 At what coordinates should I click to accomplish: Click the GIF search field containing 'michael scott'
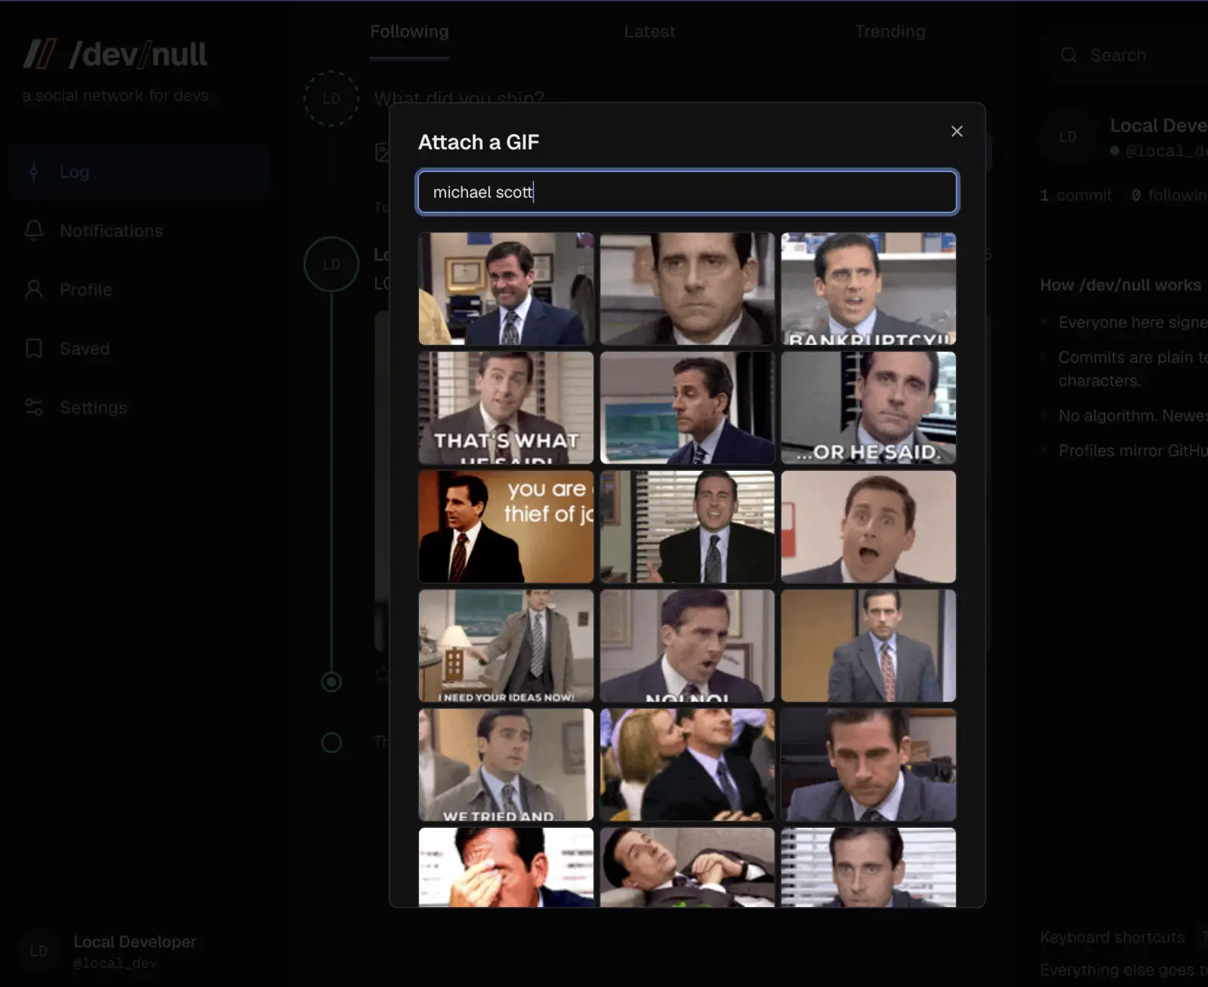pyautogui.click(x=687, y=192)
